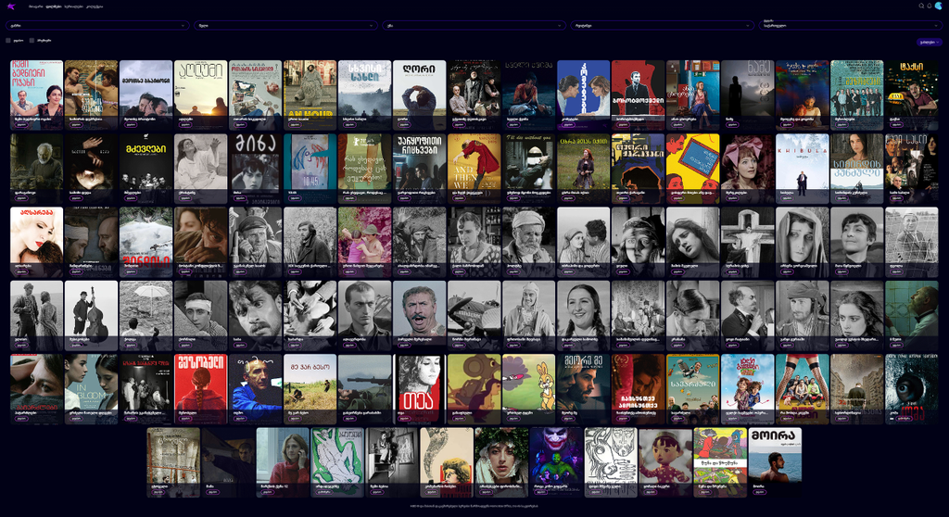Click the tag pill under 'ღორი' poster
Viewport: 949px width, 517px height.
click(x=404, y=125)
